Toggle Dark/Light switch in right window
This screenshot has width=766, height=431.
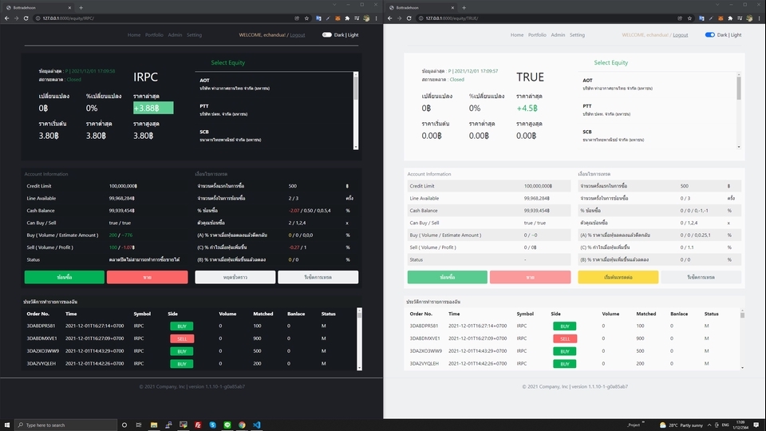click(x=710, y=35)
